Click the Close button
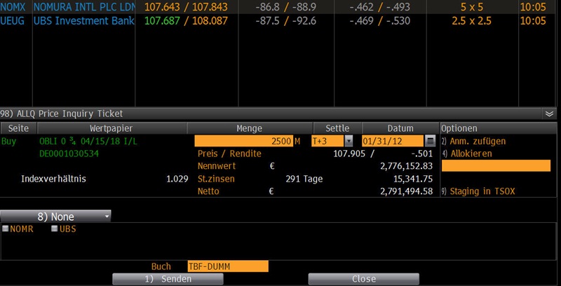The width and height of the screenshot is (561, 286). coord(364,278)
